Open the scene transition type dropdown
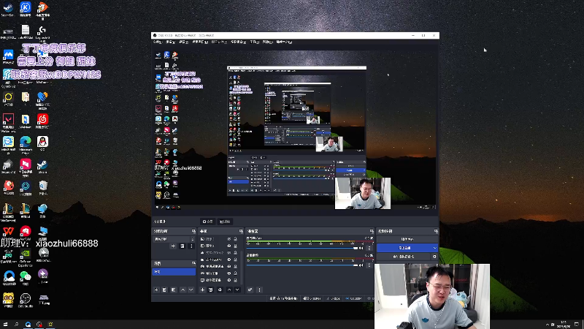The image size is (584, 329). coord(174,239)
